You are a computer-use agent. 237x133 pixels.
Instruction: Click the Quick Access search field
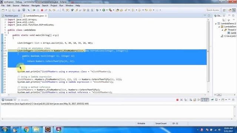213,10
